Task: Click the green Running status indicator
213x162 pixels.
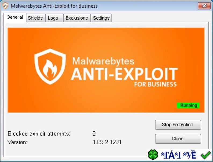Action: point(188,105)
